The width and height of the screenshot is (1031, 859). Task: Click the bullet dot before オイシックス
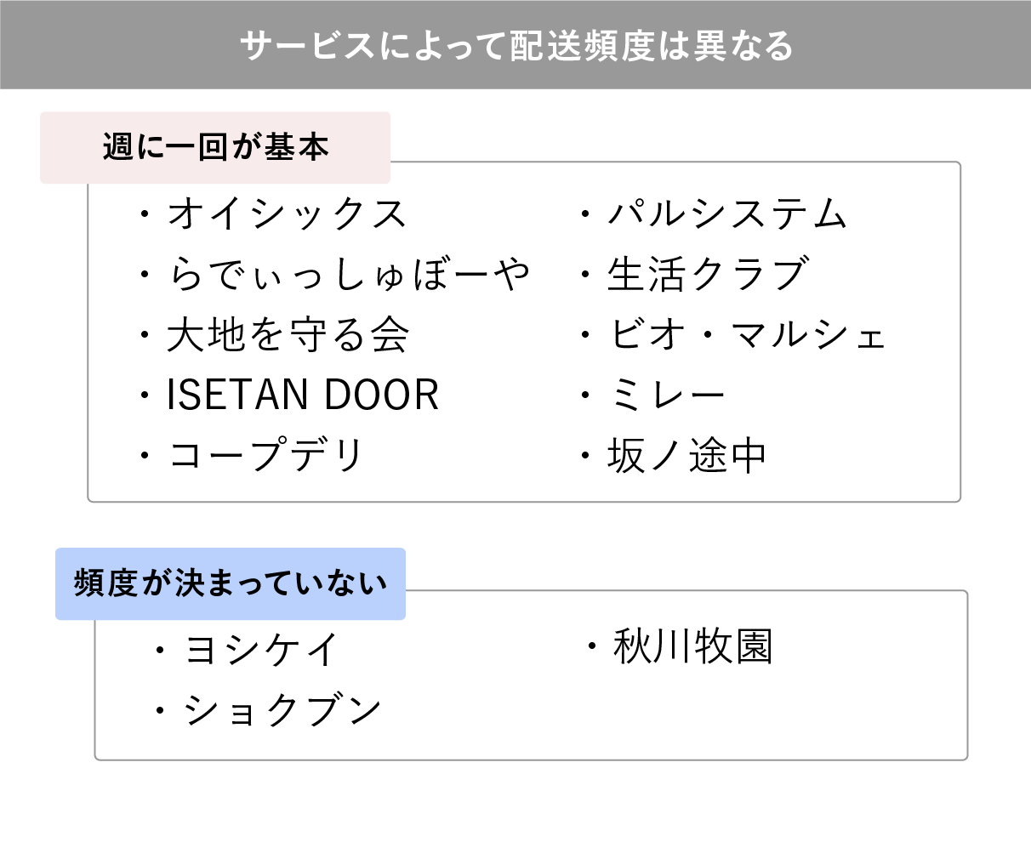(x=144, y=213)
